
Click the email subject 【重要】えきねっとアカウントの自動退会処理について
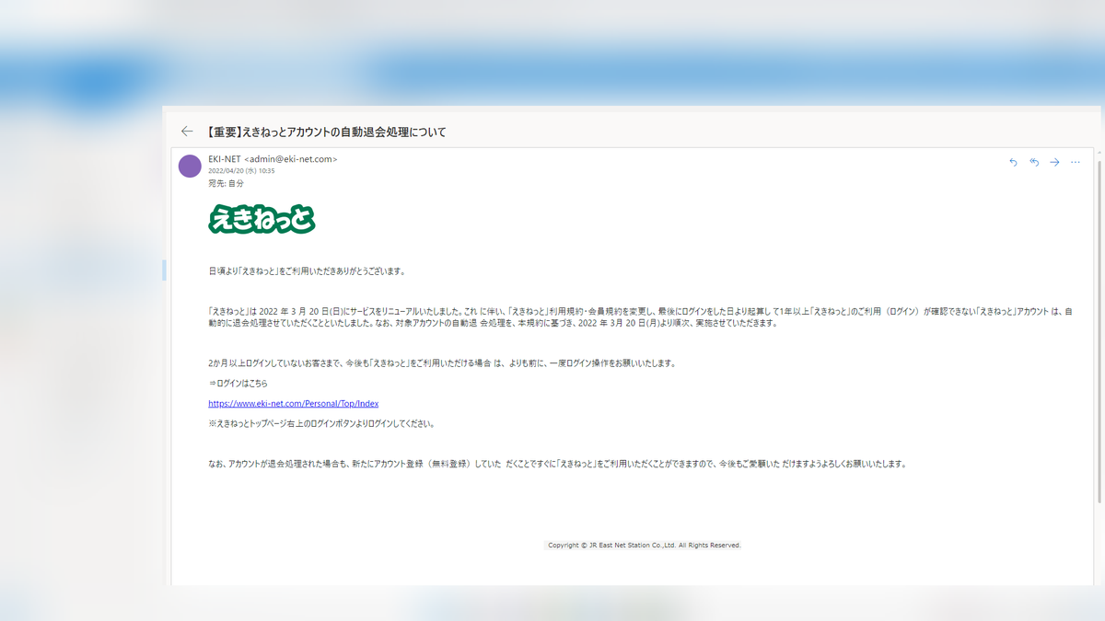(325, 132)
